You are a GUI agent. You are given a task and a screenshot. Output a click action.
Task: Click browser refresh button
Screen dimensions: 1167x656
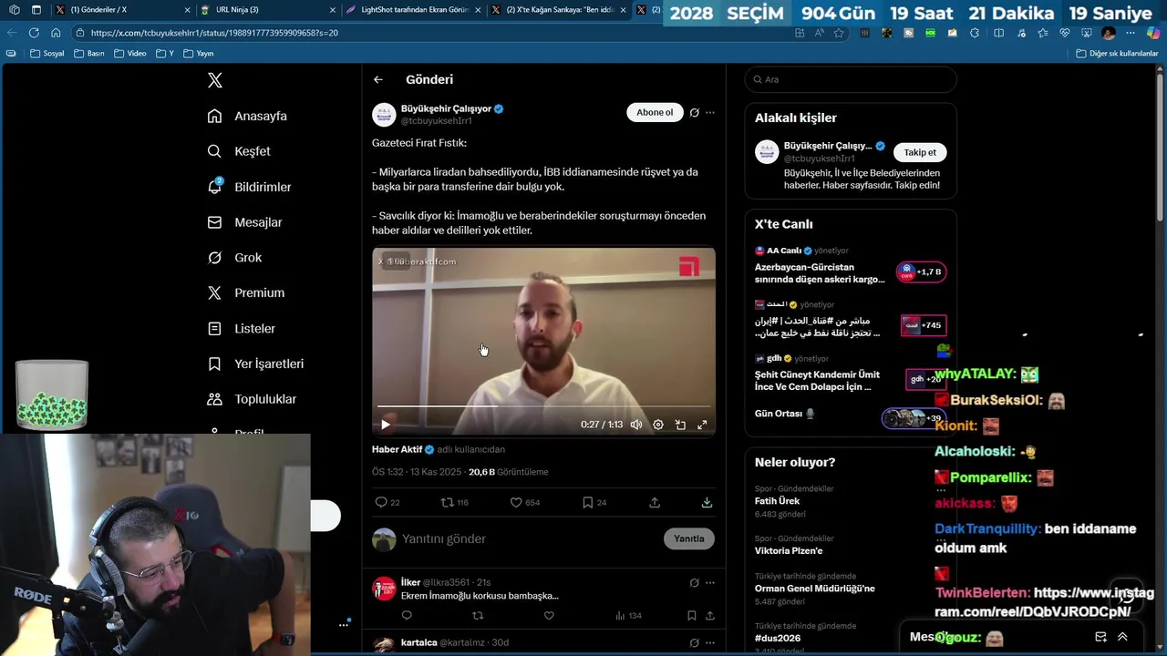pyautogui.click(x=34, y=33)
